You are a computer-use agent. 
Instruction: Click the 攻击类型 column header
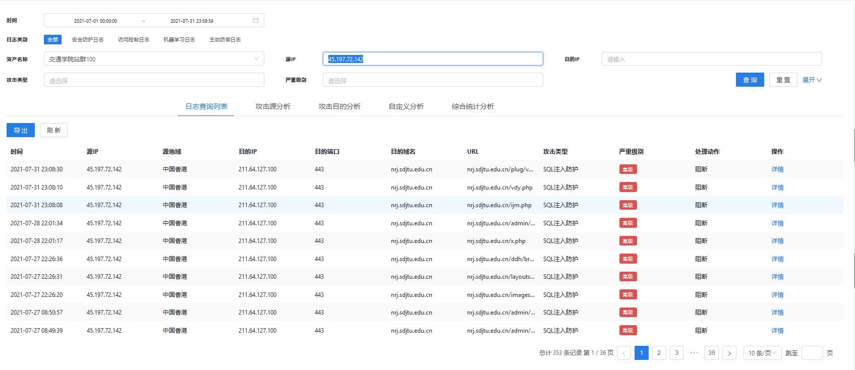pyautogui.click(x=555, y=152)
